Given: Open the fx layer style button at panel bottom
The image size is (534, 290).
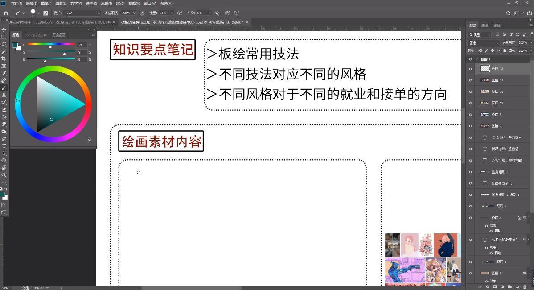Looking at the screenshot, I should point(487,287).
